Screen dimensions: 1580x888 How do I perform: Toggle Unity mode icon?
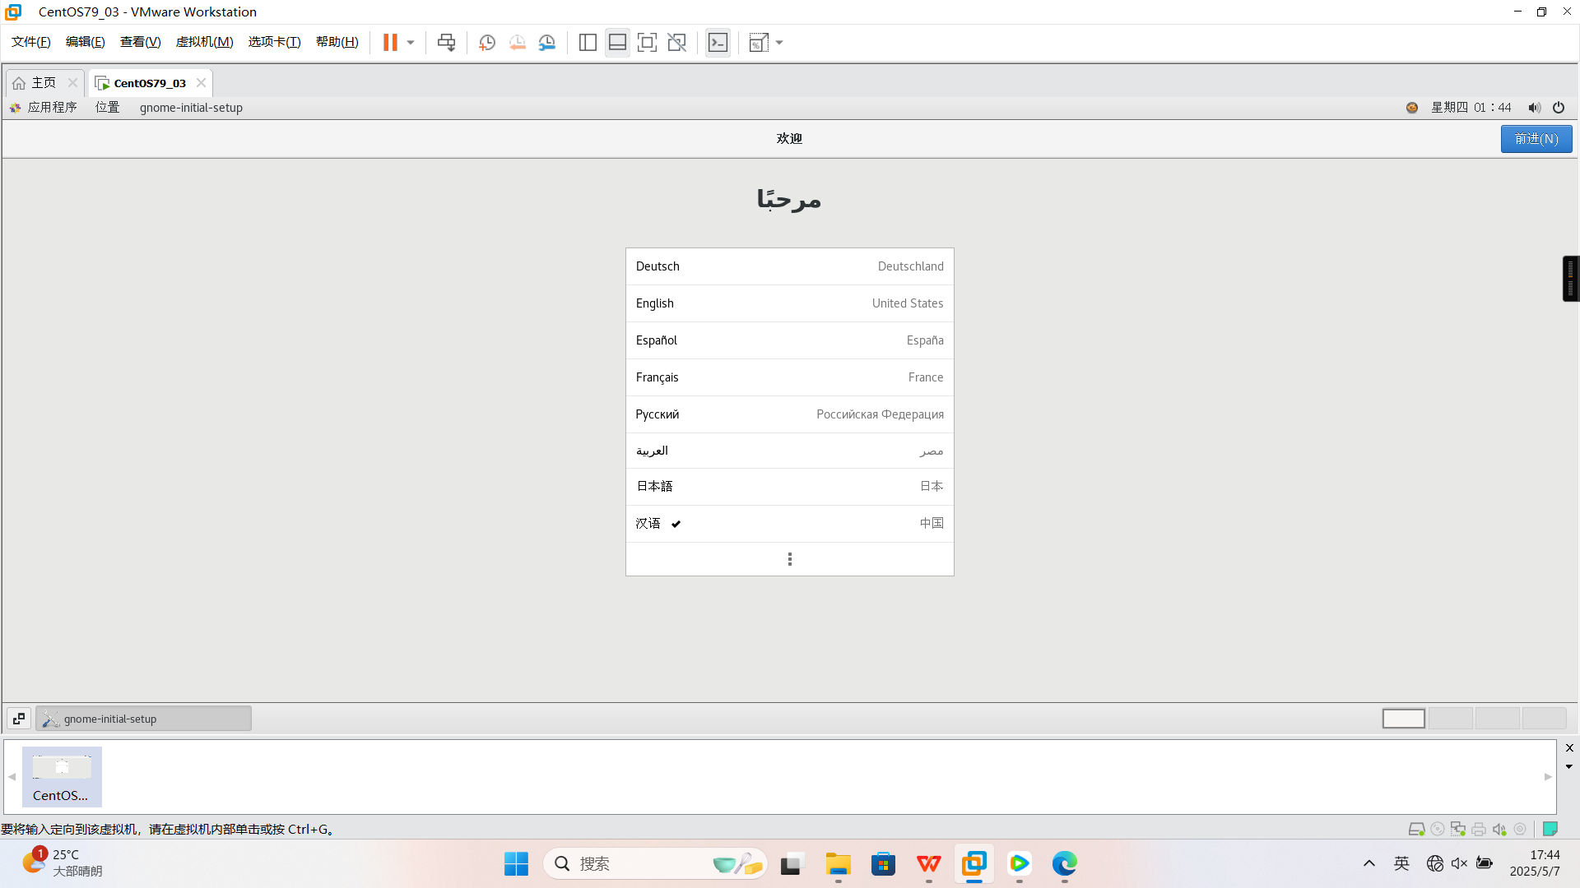coord(676,43)
